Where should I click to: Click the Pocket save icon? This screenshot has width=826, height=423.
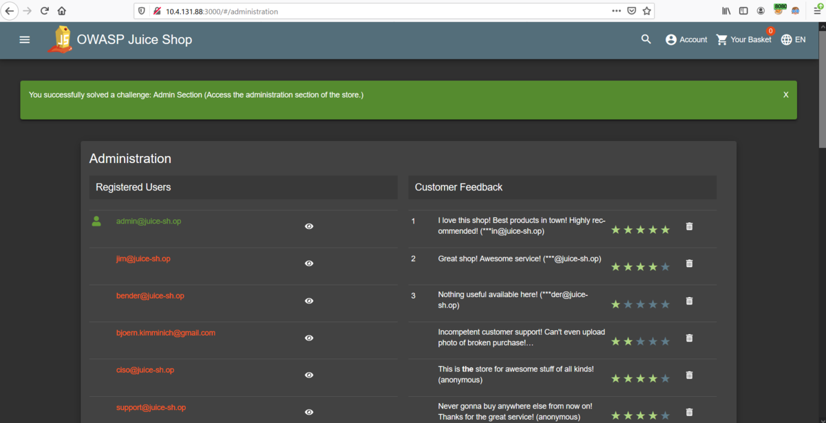[632, 11]
